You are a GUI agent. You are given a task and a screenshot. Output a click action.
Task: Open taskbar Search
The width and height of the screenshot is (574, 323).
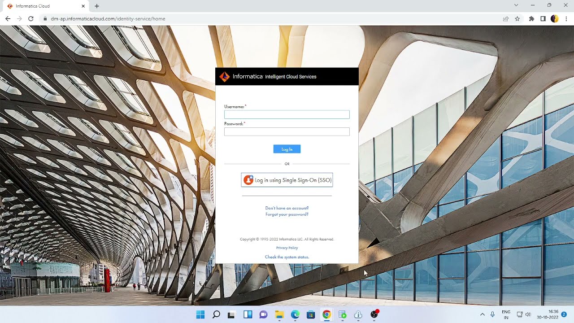(216, 314)
